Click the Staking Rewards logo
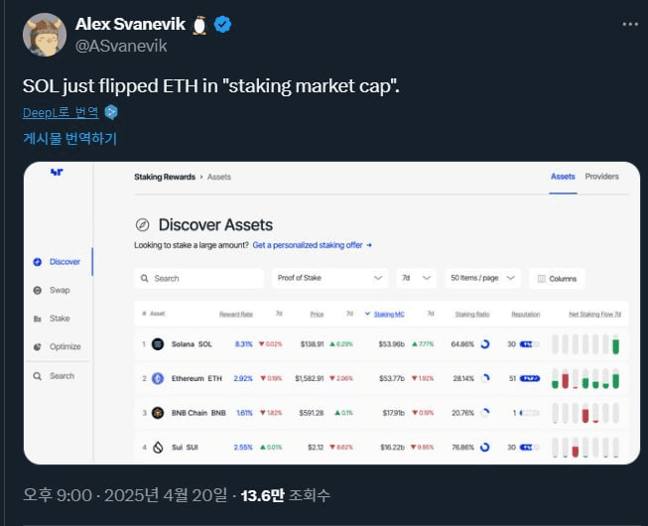 [57, 175]
